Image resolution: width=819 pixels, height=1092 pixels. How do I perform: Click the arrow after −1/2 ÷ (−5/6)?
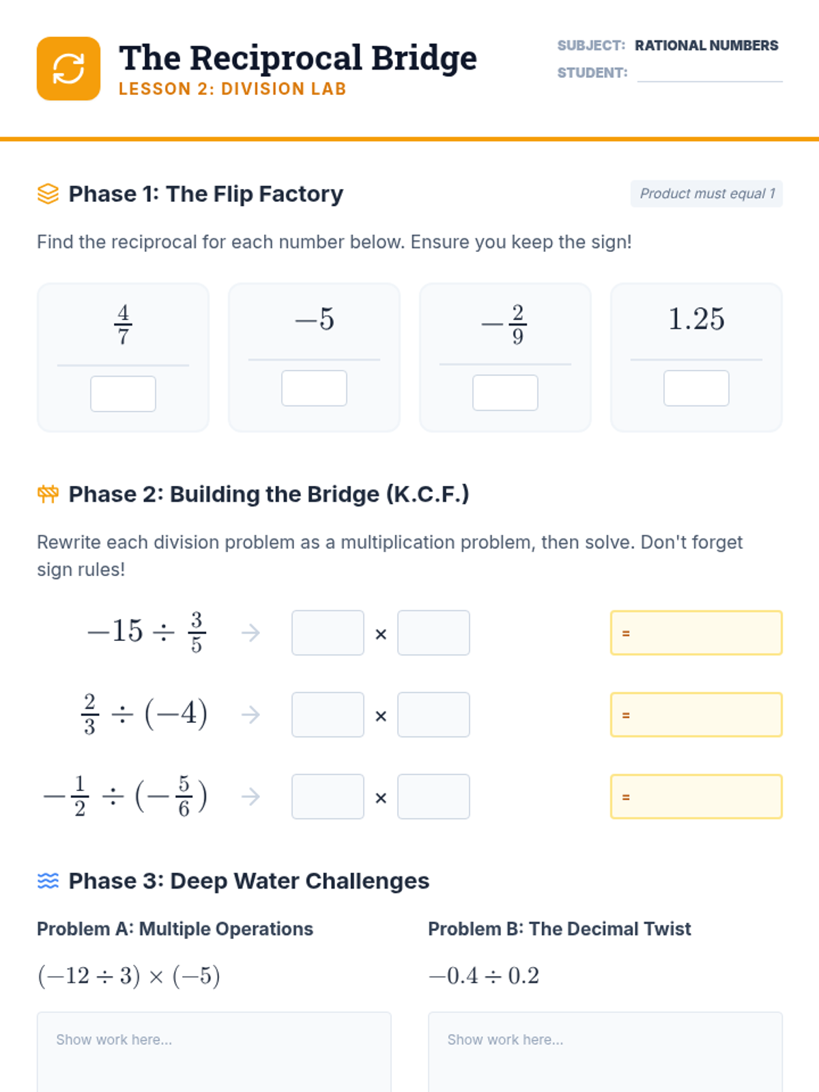click(250, 797)
